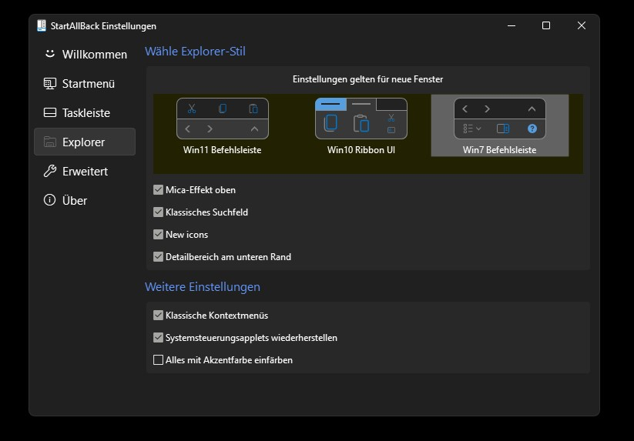Image resolution: width=634 pixels, height=441 pixels.
Task: Click the Explorer folder icon
Action: [x=50, y=142]
